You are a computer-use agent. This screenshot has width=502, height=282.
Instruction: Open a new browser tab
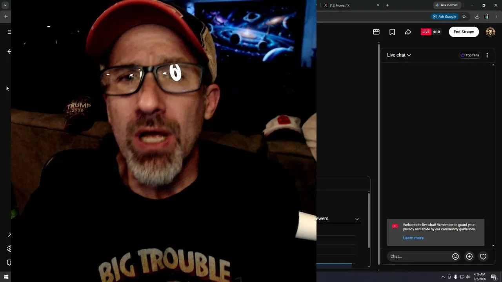point(387,5)
